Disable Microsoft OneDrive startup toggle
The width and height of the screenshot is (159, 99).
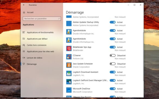point(113,89)
